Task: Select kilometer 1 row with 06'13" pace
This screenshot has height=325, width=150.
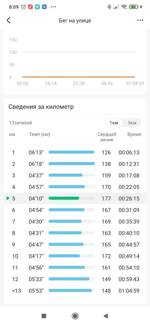Action: (x=75, y=153)
